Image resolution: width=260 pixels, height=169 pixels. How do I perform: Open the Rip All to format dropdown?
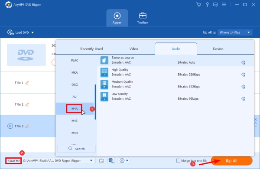pyautogui.click(x=235, y=32)
